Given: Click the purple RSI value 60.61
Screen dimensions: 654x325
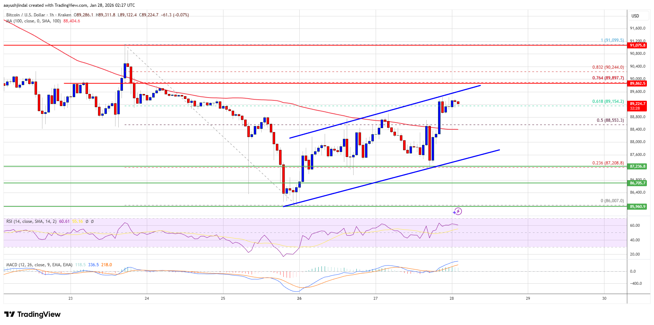Looking at the screenshot, I should pyautogui.click(x=64, y=221).
